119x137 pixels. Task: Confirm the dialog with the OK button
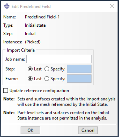click(x=30, y=130)
